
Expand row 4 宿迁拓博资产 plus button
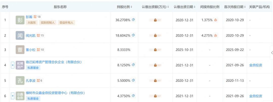(x=13, y=65)
